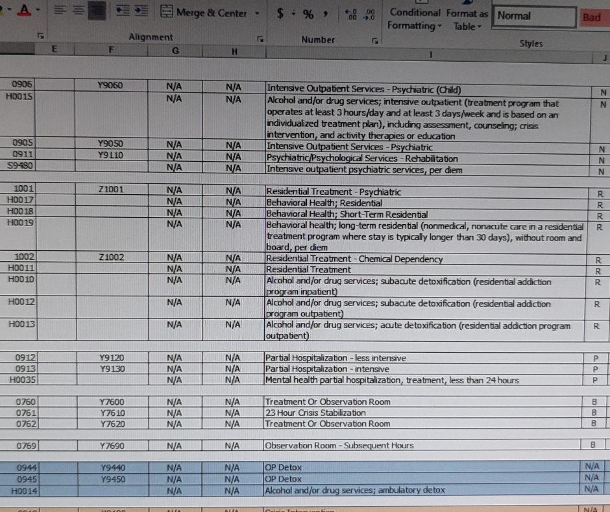Click cell containing Y9050
Viewport: 610px width, 512px height.
[x=111, y=144]
